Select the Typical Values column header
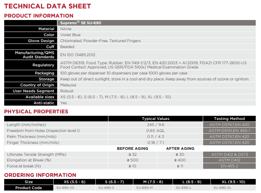Screen dimensions: 261x193 pyautogui.click(x=155, y=119)
